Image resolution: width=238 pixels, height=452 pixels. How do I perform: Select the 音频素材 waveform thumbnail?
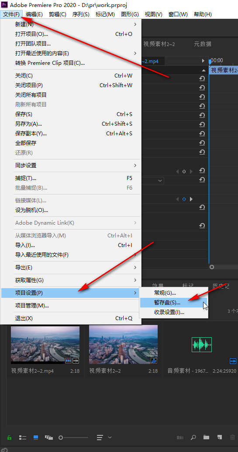coord(202,345)
